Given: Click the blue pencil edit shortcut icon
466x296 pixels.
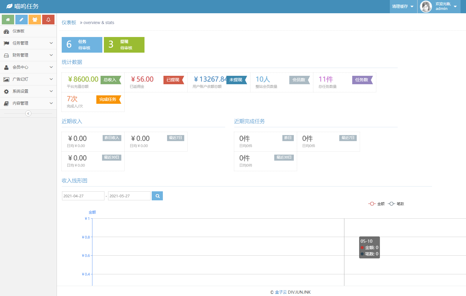Looking at the screenshot, I should tap(21, 20).
